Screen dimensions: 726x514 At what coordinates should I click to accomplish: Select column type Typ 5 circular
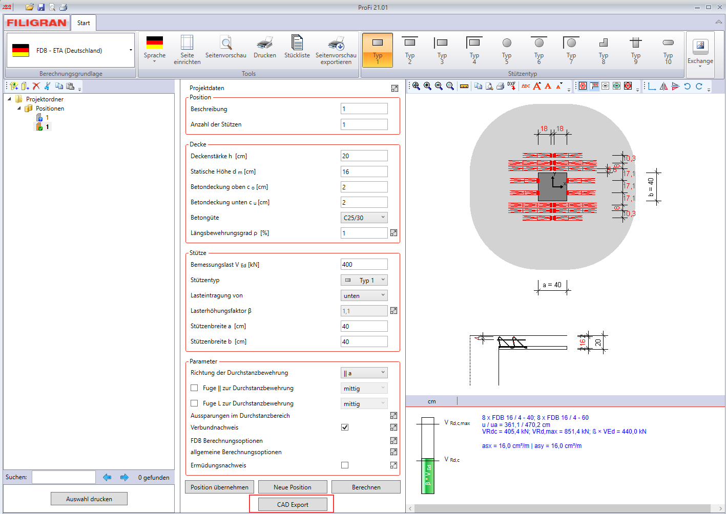(x=507, y=50)
